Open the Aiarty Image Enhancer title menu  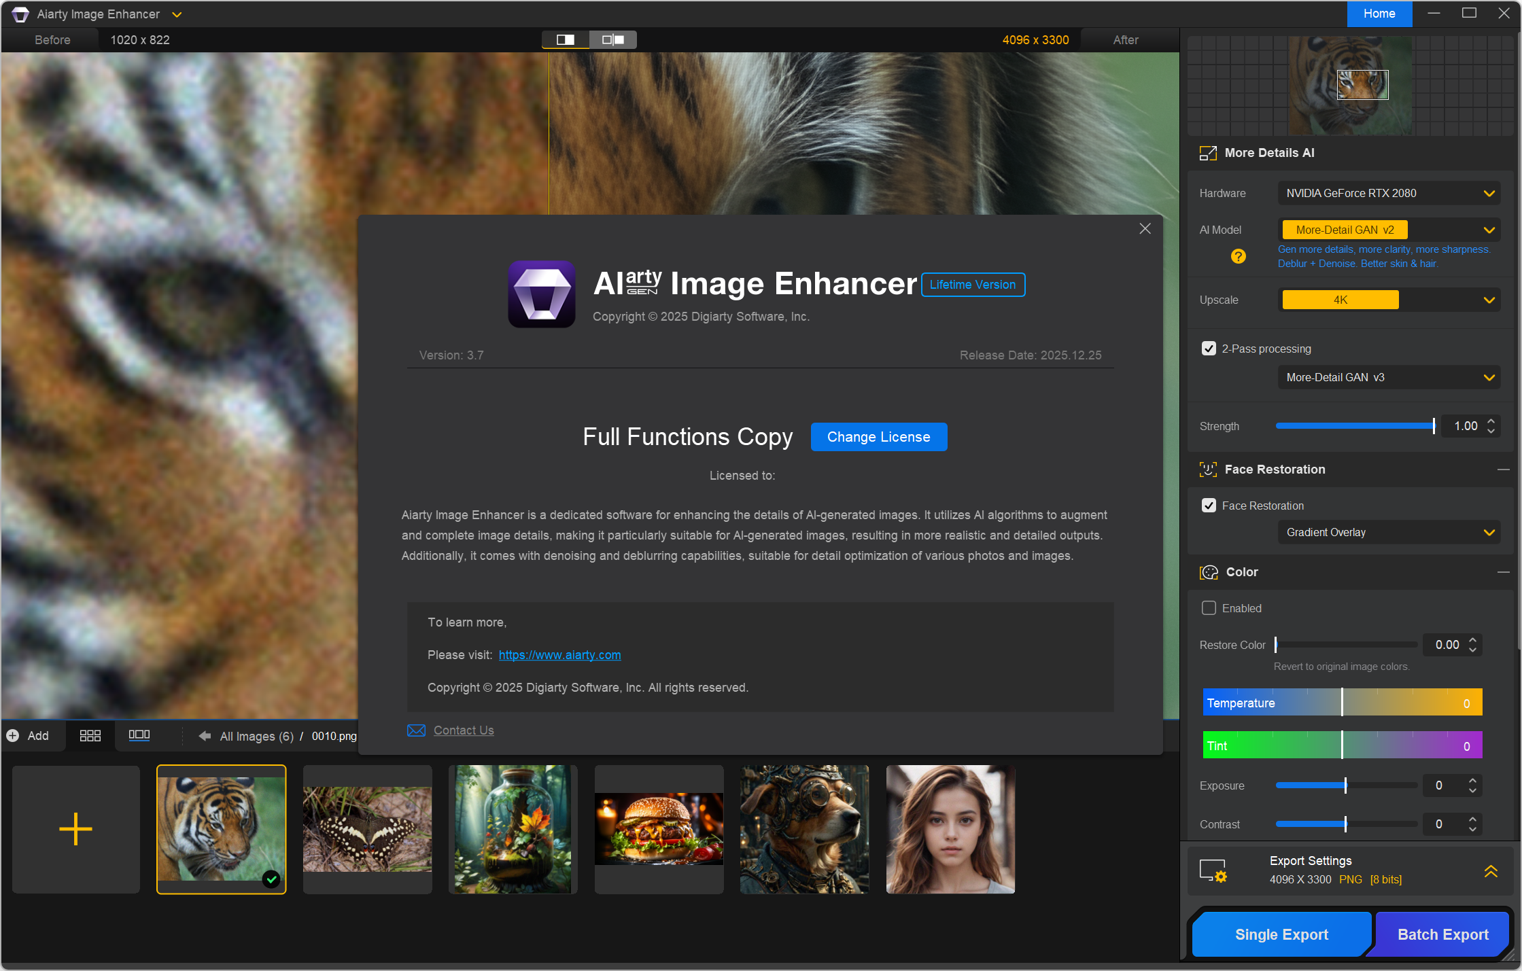click(x=177, y=14)
